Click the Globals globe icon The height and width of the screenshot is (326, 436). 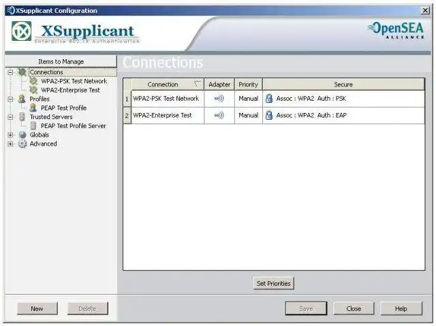(22, 135)
